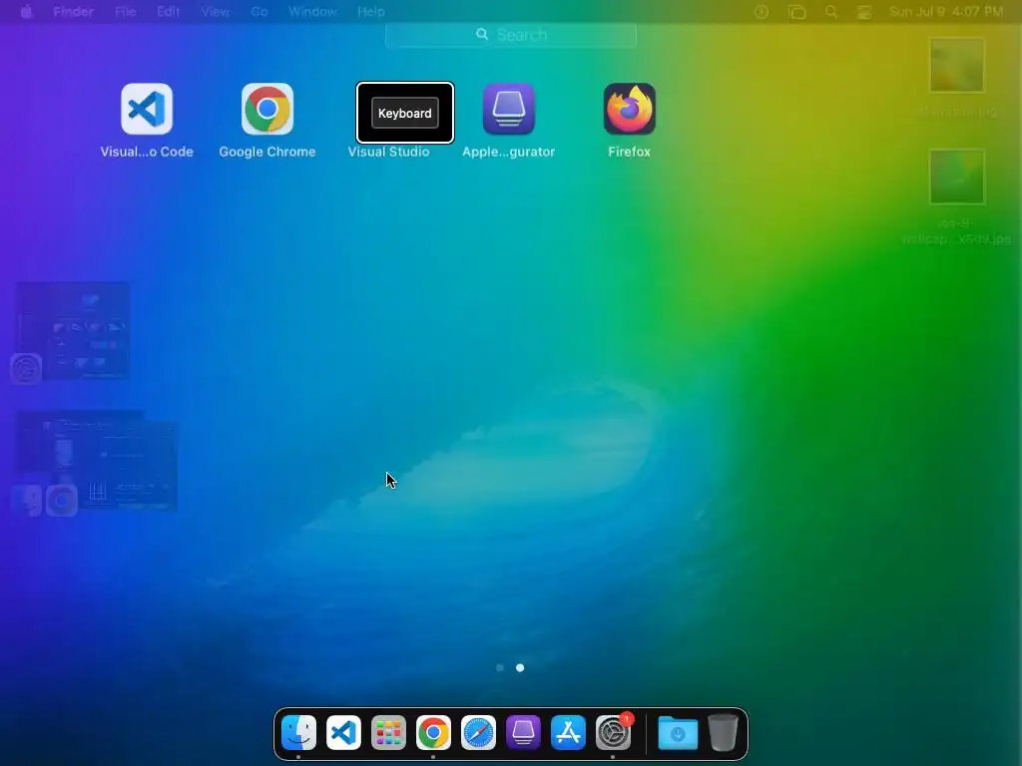The image size is (1022, 766).
Task: Open the View menu
Action: pos(216,12)
